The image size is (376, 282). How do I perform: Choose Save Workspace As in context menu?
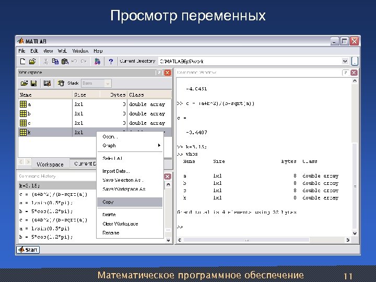point(130,189)
